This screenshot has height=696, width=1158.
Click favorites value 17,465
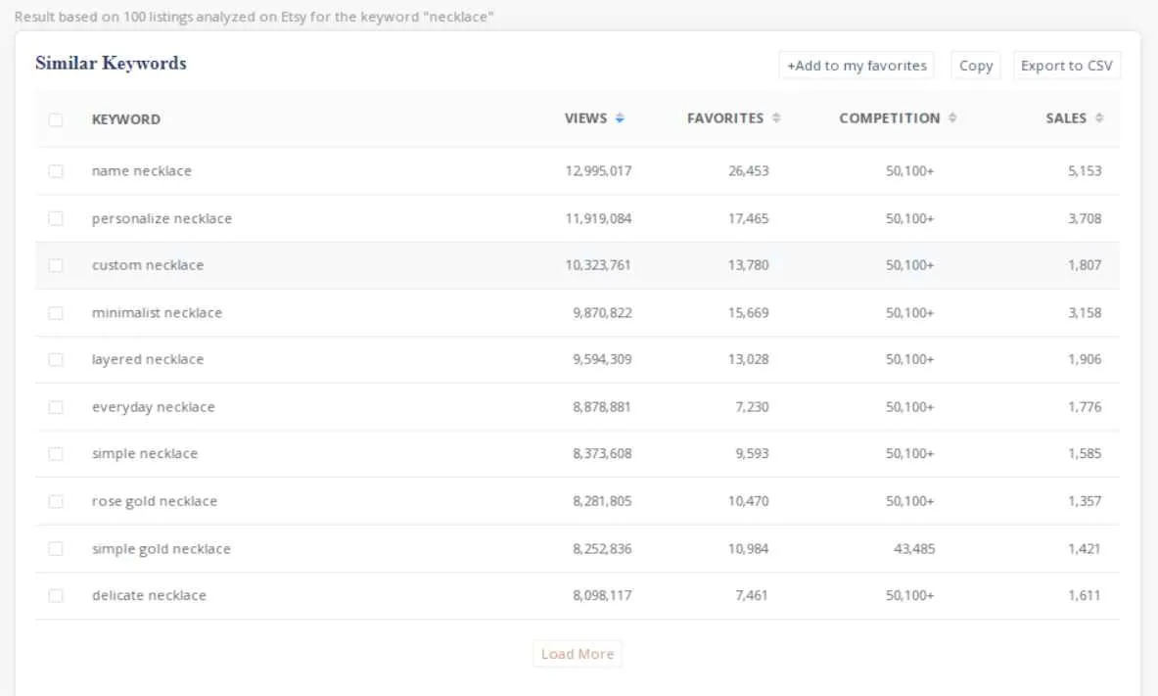click(748, 218)
